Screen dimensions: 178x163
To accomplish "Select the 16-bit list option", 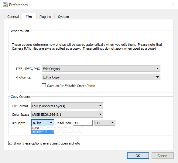I will (x=43, y=132).
